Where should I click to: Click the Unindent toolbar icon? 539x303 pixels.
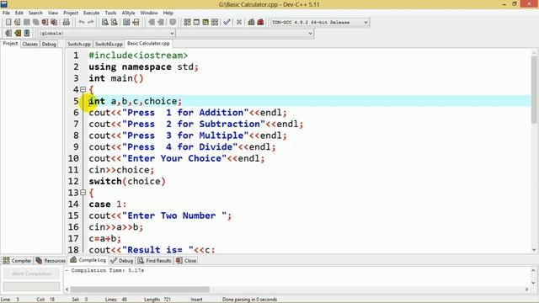click(x=161, y=22)
